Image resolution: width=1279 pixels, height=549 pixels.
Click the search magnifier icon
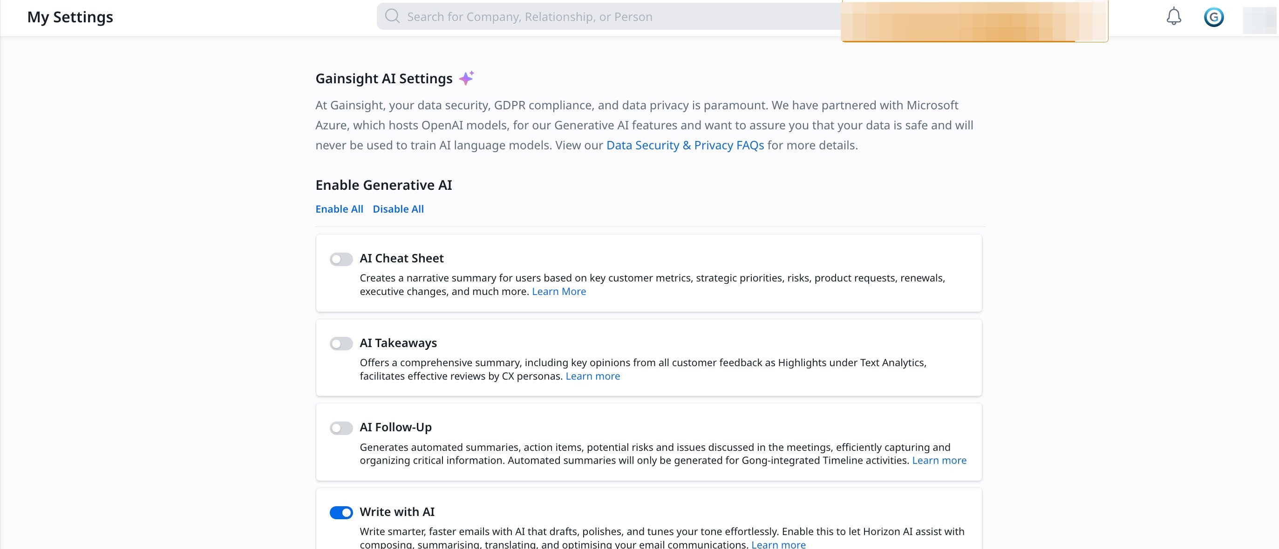tap(392, 16)
